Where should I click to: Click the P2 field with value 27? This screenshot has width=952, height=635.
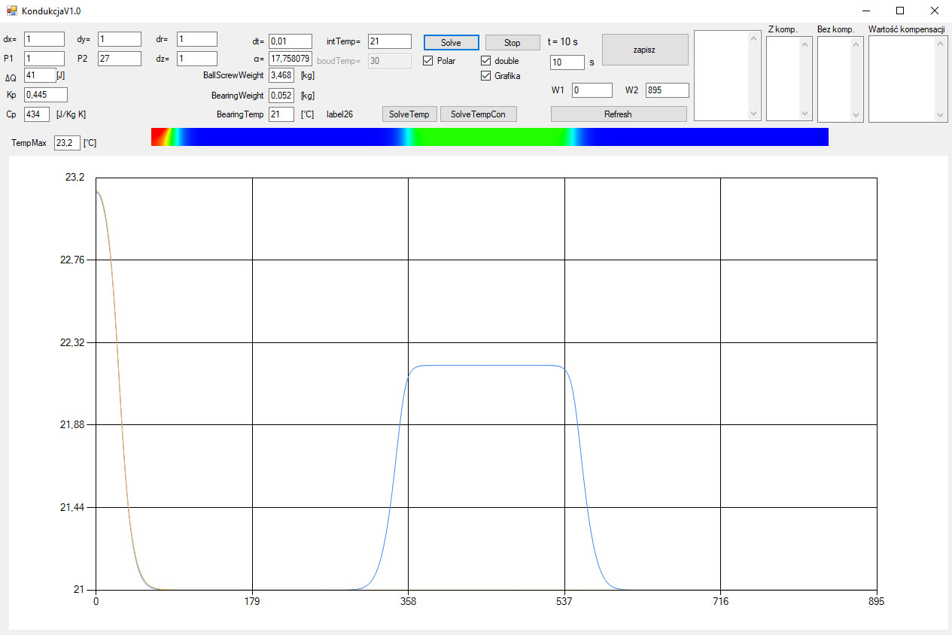tap(120, 59)
